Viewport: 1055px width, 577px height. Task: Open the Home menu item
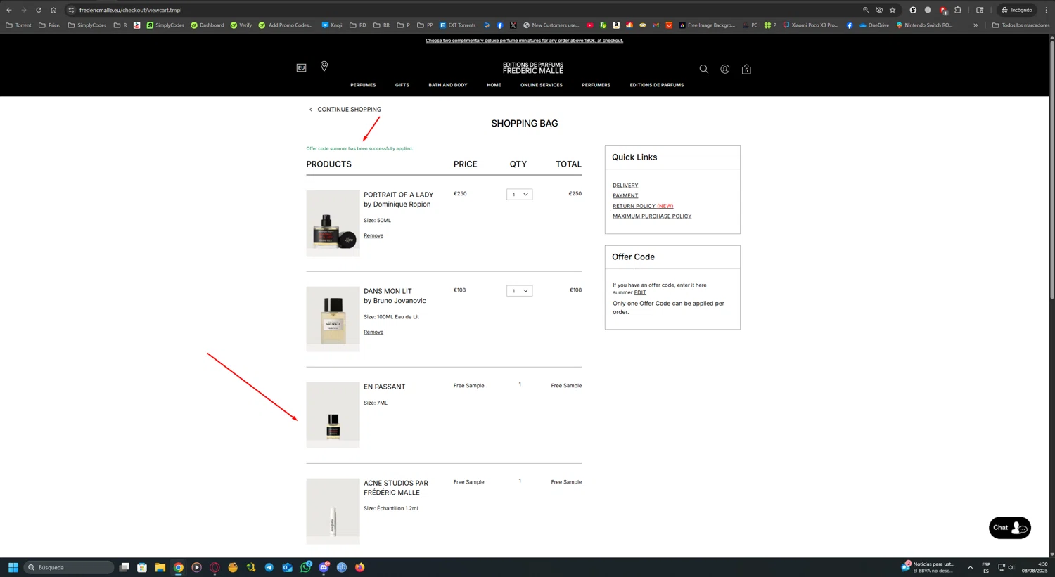pos(494,85)
